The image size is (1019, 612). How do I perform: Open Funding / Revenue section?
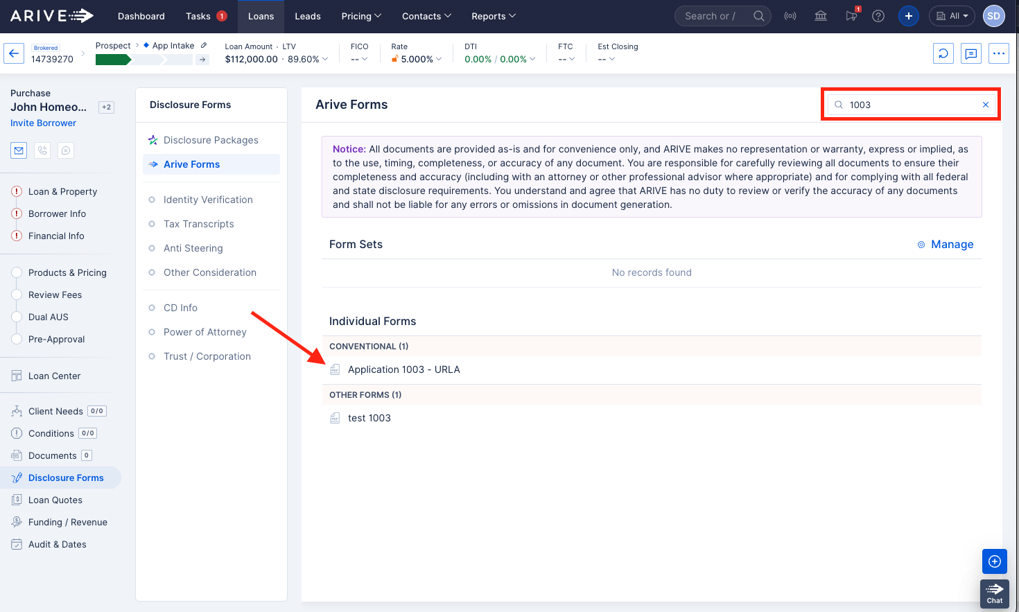tap(67, 522)
